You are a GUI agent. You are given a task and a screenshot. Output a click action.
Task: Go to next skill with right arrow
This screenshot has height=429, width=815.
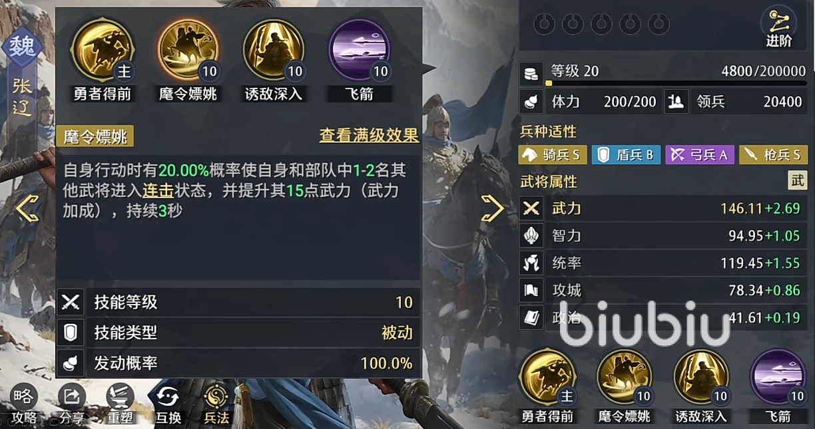[492, 209]
